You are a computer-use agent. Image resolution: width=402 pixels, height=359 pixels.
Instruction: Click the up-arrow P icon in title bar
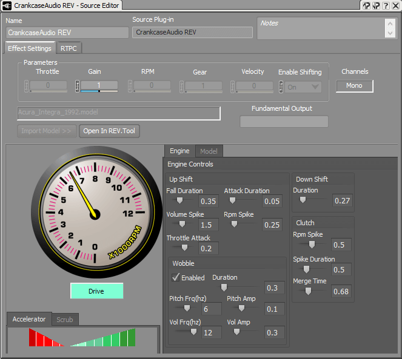[366, 5]
